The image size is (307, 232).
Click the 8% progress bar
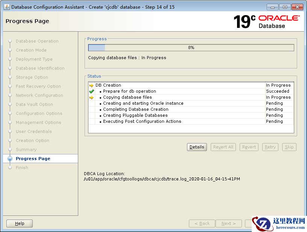point(191,47)
